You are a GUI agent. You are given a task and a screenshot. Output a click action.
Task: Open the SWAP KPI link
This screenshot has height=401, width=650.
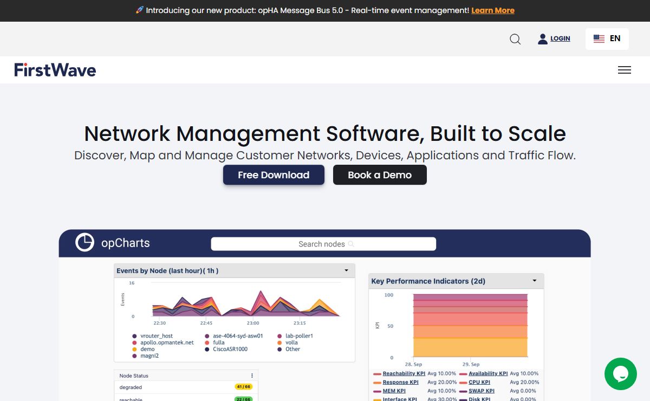coord(482,391)
